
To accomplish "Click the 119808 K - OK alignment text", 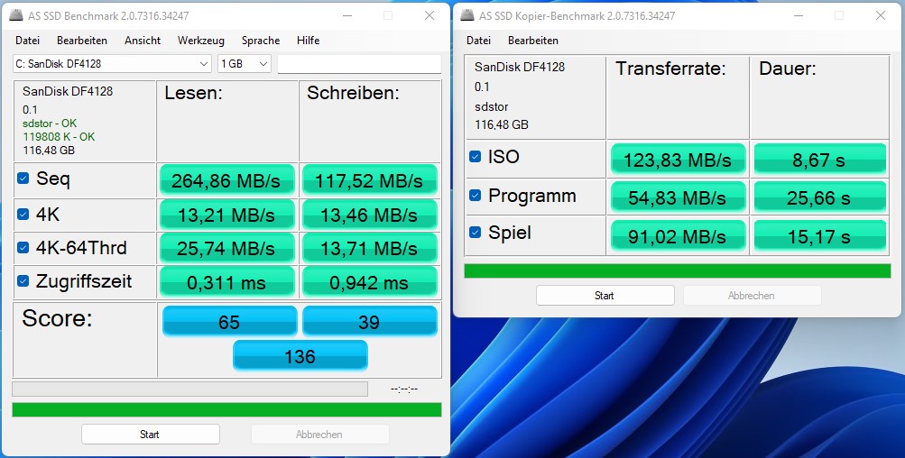I will 59,137.
